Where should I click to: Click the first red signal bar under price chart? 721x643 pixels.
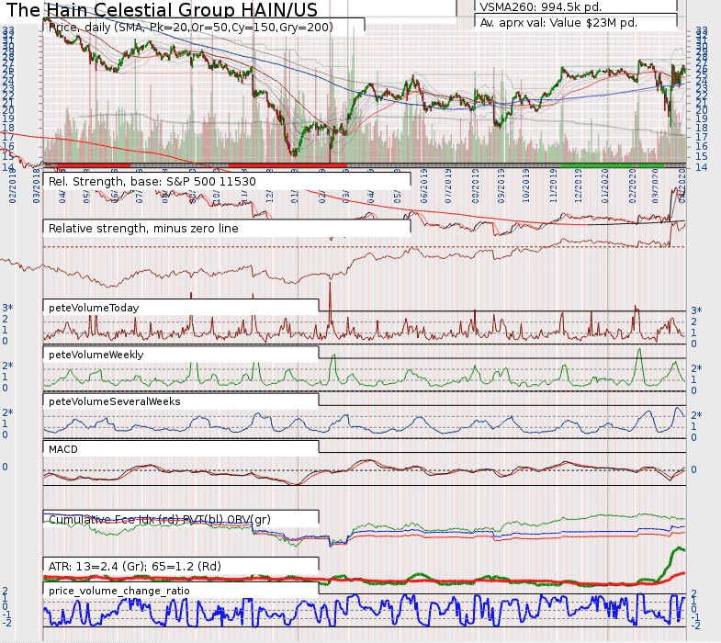(94, 165)
